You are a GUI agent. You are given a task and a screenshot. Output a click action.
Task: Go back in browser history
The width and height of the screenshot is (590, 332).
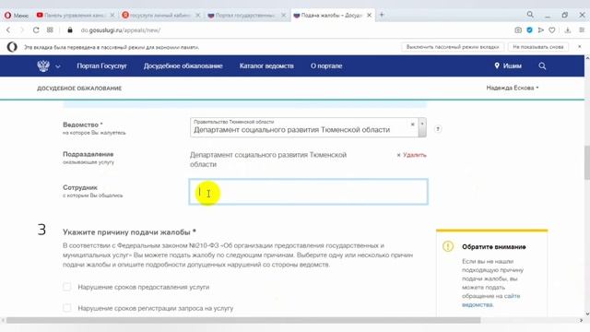[x=8, y=30]
